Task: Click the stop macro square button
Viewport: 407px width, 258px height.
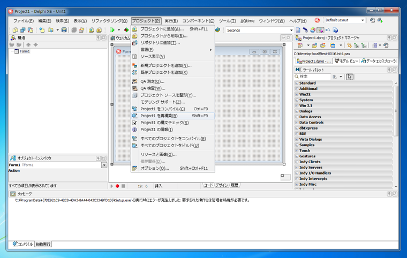Action: point(123,186)
